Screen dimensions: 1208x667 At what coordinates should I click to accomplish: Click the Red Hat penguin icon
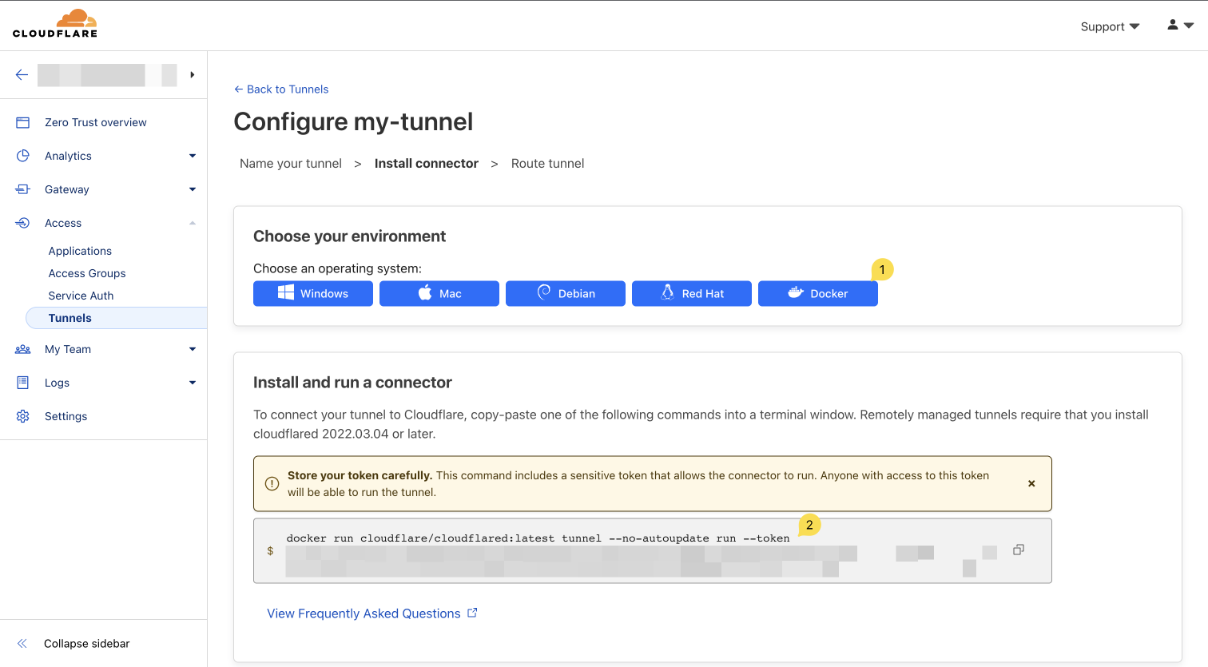668,292
